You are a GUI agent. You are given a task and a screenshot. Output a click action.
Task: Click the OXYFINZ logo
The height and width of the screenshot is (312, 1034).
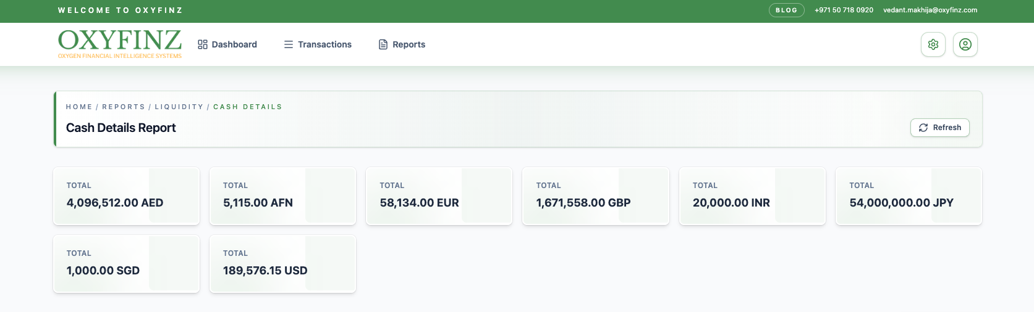(x=120, y=44)
